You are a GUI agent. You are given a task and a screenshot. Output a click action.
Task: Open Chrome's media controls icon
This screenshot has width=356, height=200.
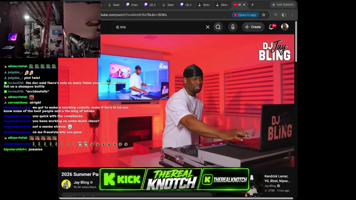[275, 15]
